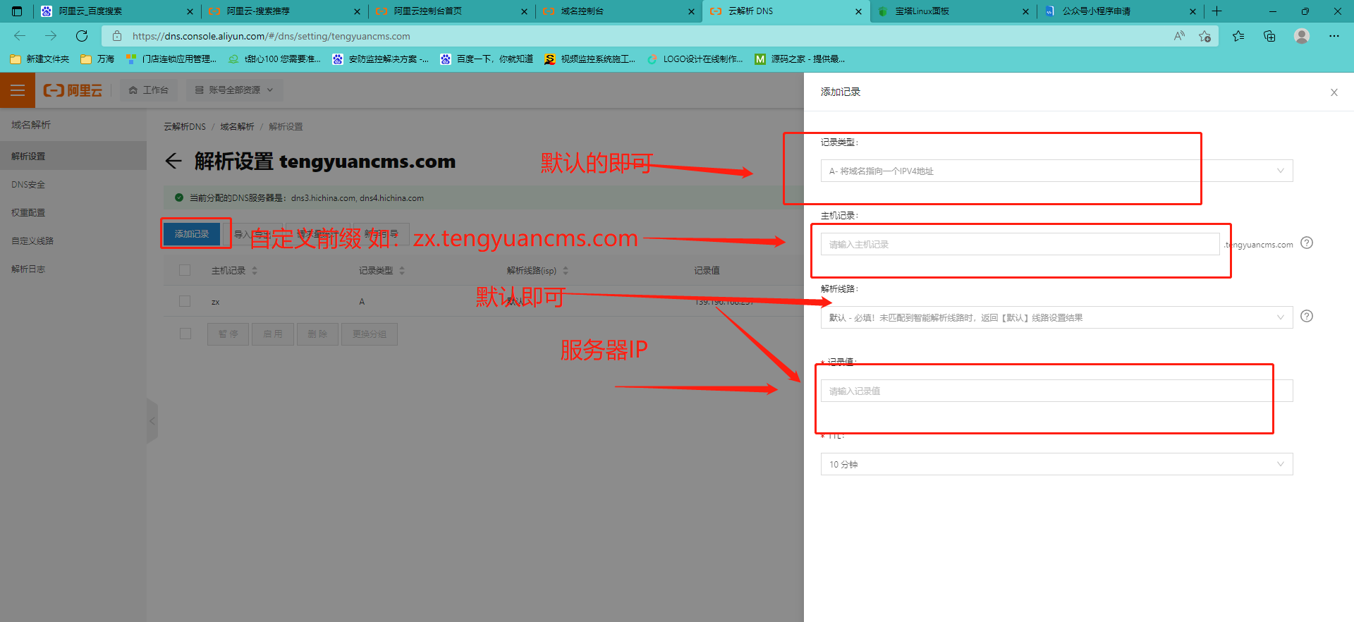The image size is (1354, 622).
Task: Open LOGO设计在线制作 bookmark
Action: click(695, 59)
